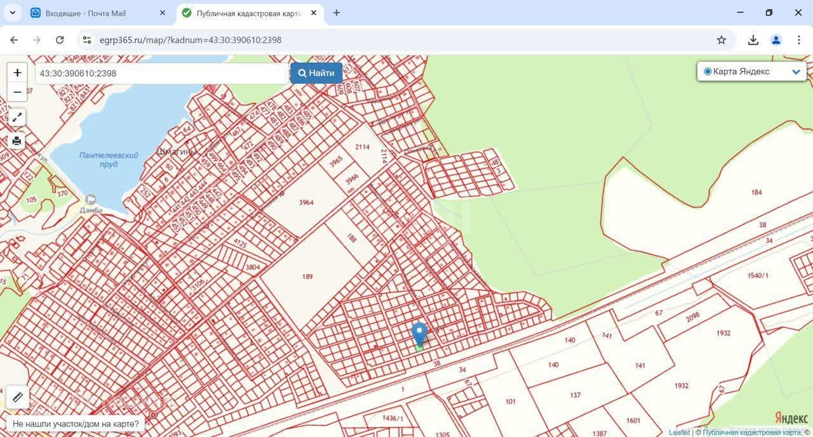The width and height of the screenshot is (813, 437).
Task: Toggle fullscreen map view
Action: pos(17,117)
